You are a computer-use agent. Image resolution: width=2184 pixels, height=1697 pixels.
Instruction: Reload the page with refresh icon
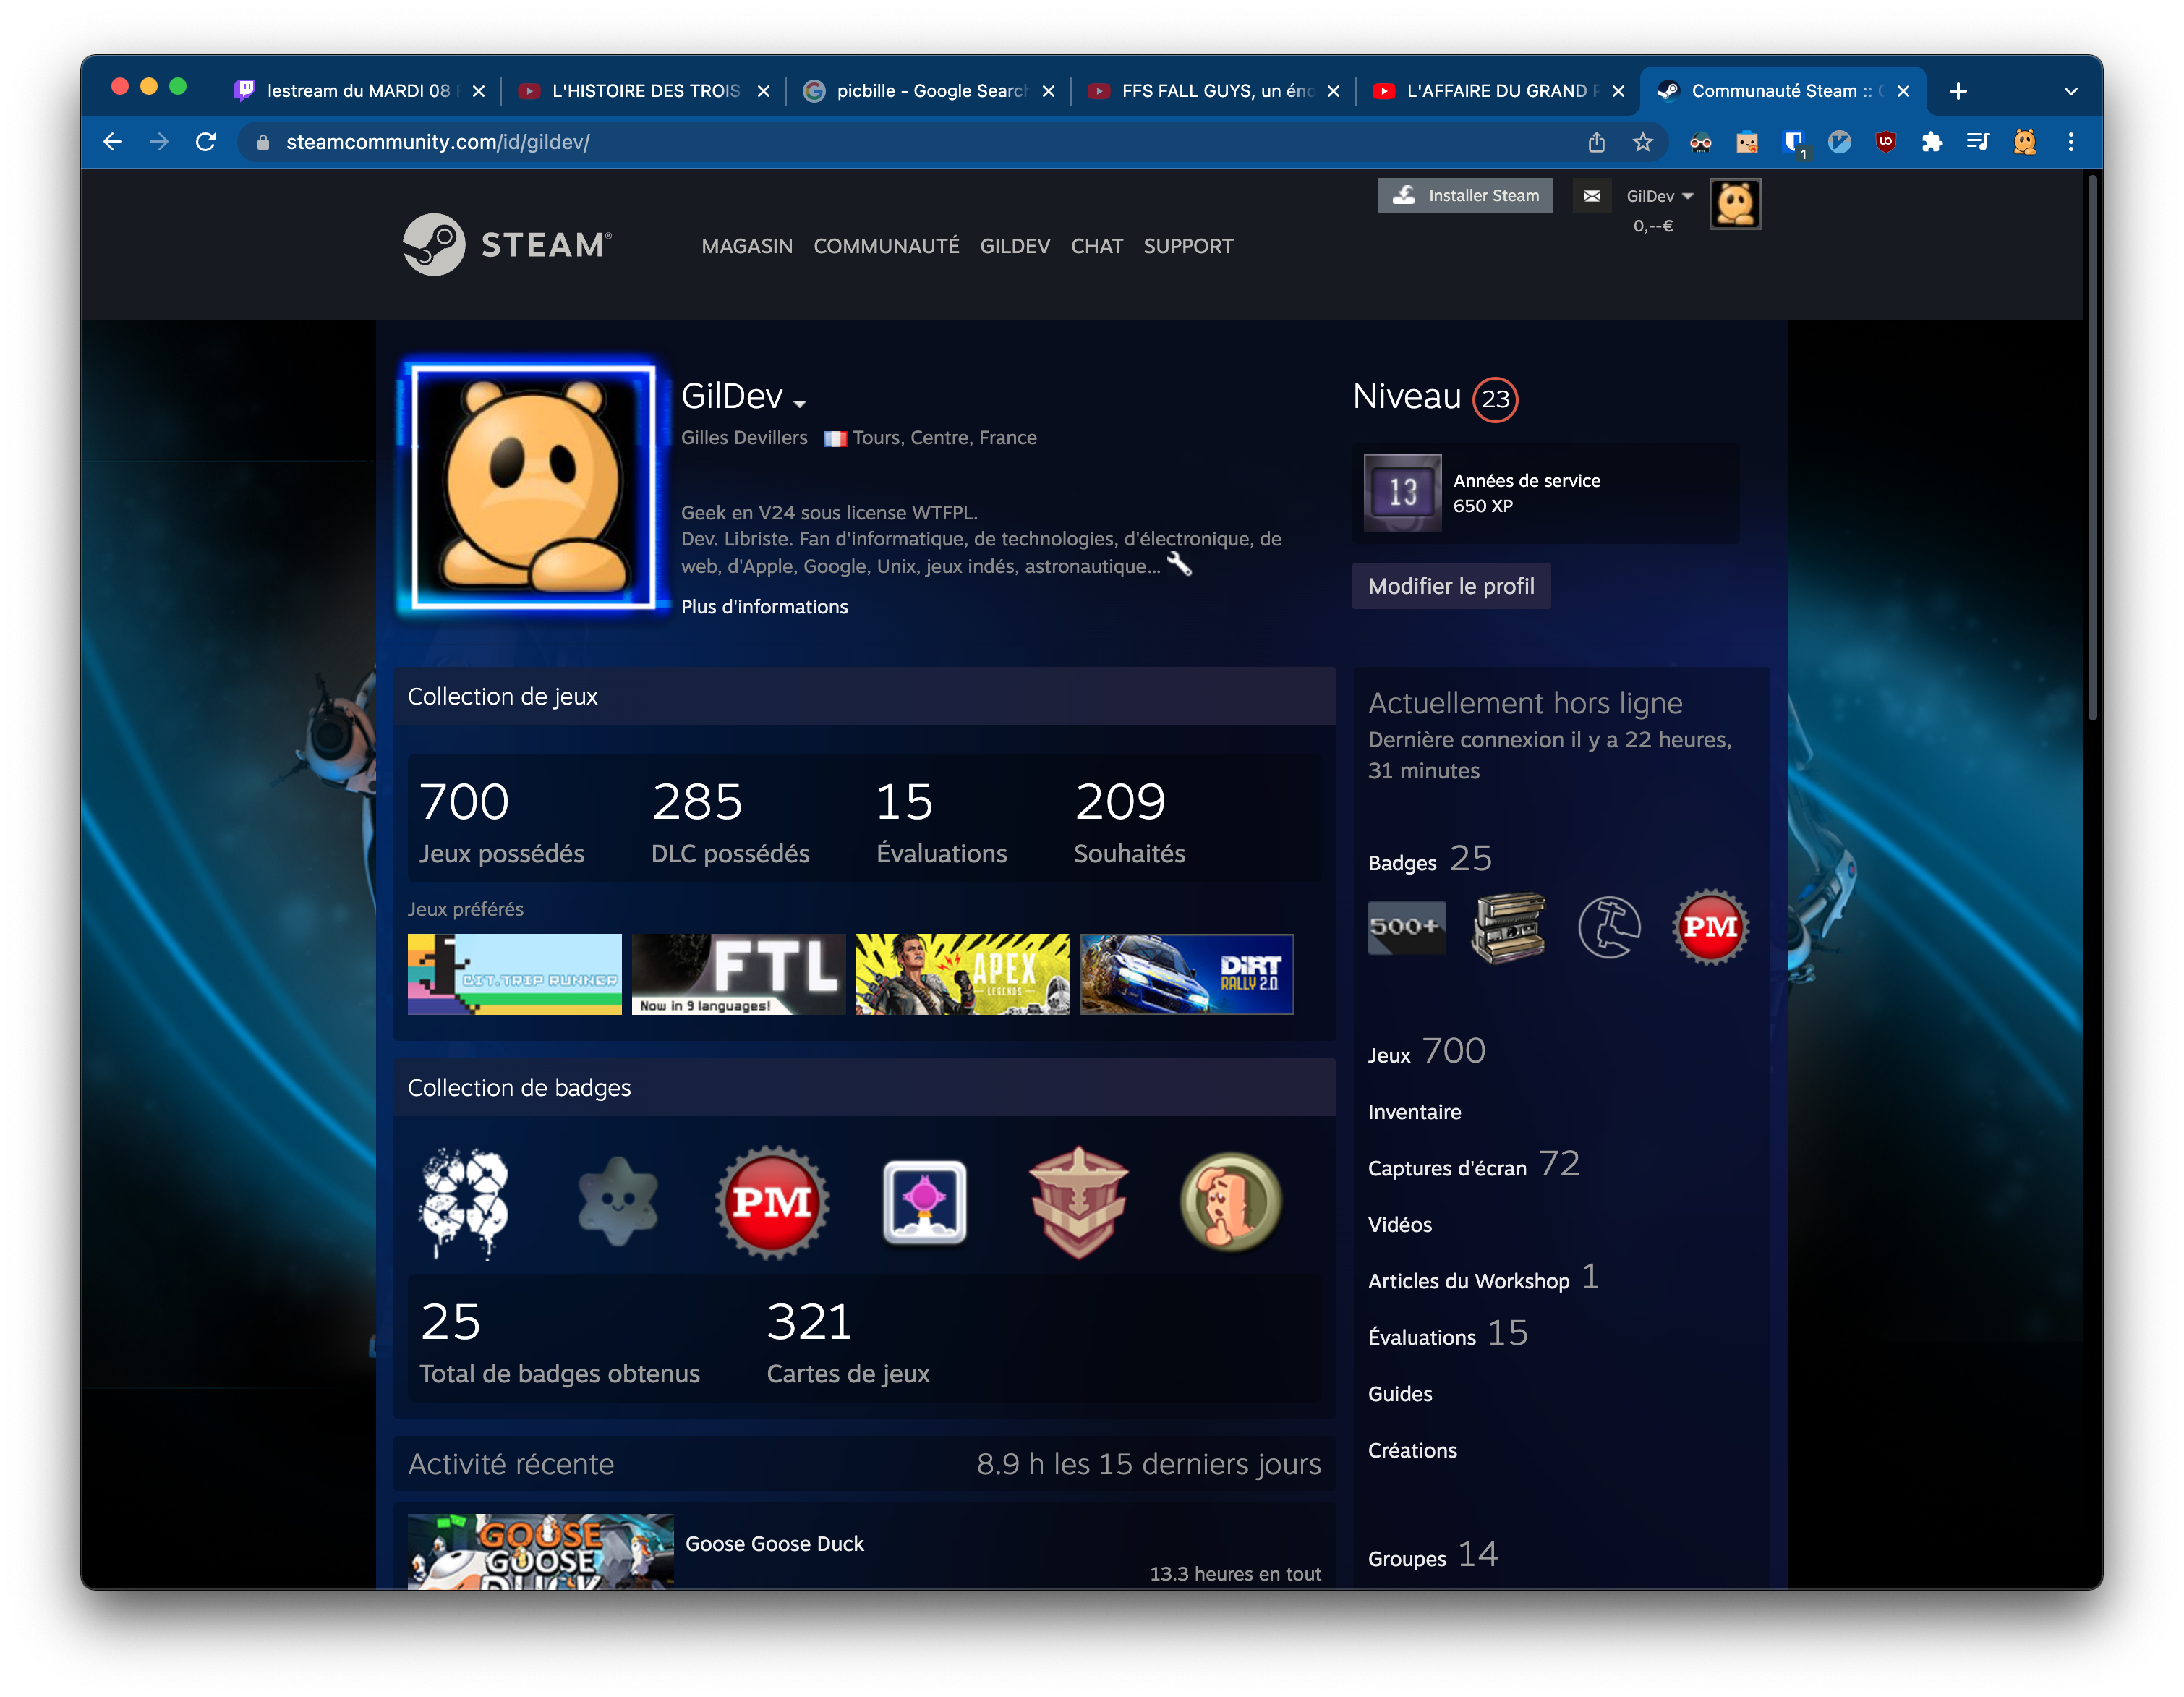click(x=206, y=142)
